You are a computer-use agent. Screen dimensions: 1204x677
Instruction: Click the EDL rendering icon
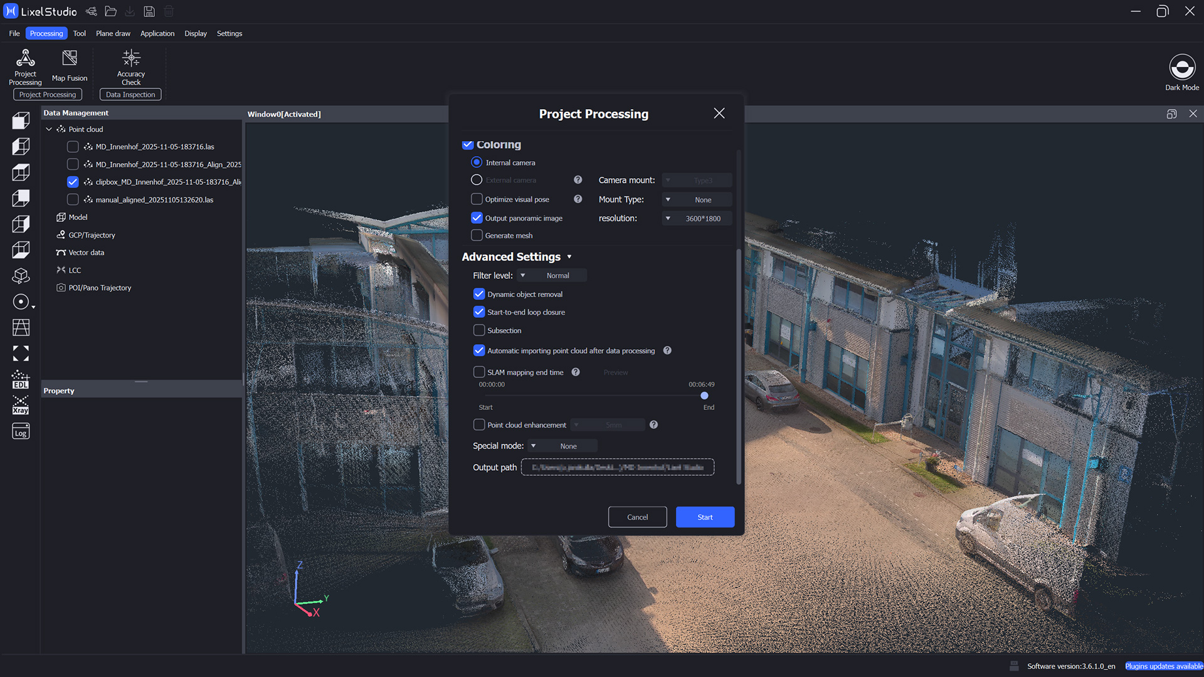point(21,380)
